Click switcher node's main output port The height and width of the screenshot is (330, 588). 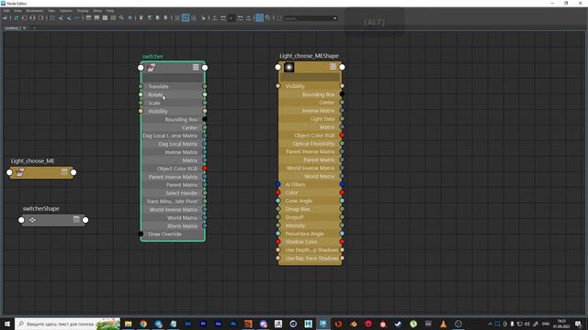[x=205, y=68]
